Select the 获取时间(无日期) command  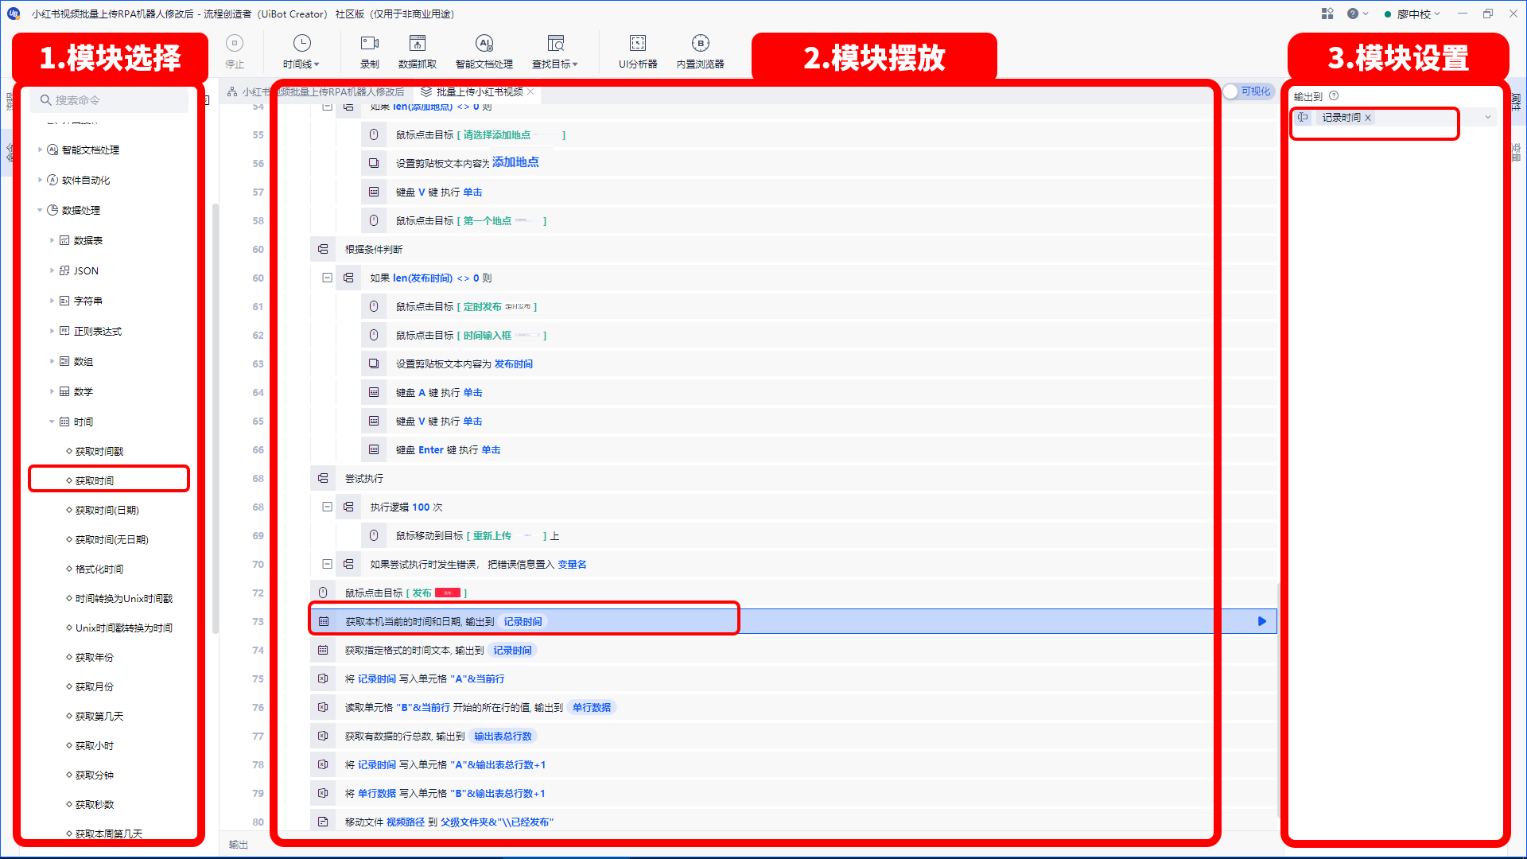click(x=111, y=539)
